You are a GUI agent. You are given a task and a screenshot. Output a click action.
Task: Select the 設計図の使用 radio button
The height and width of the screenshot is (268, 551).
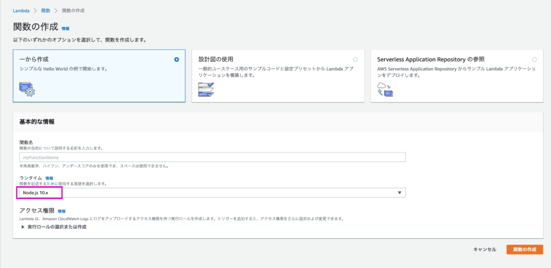pyautogui.click(x=356, y=60)
